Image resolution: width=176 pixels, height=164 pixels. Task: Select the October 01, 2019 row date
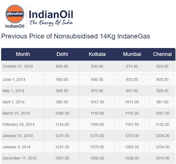coord(18,66)
